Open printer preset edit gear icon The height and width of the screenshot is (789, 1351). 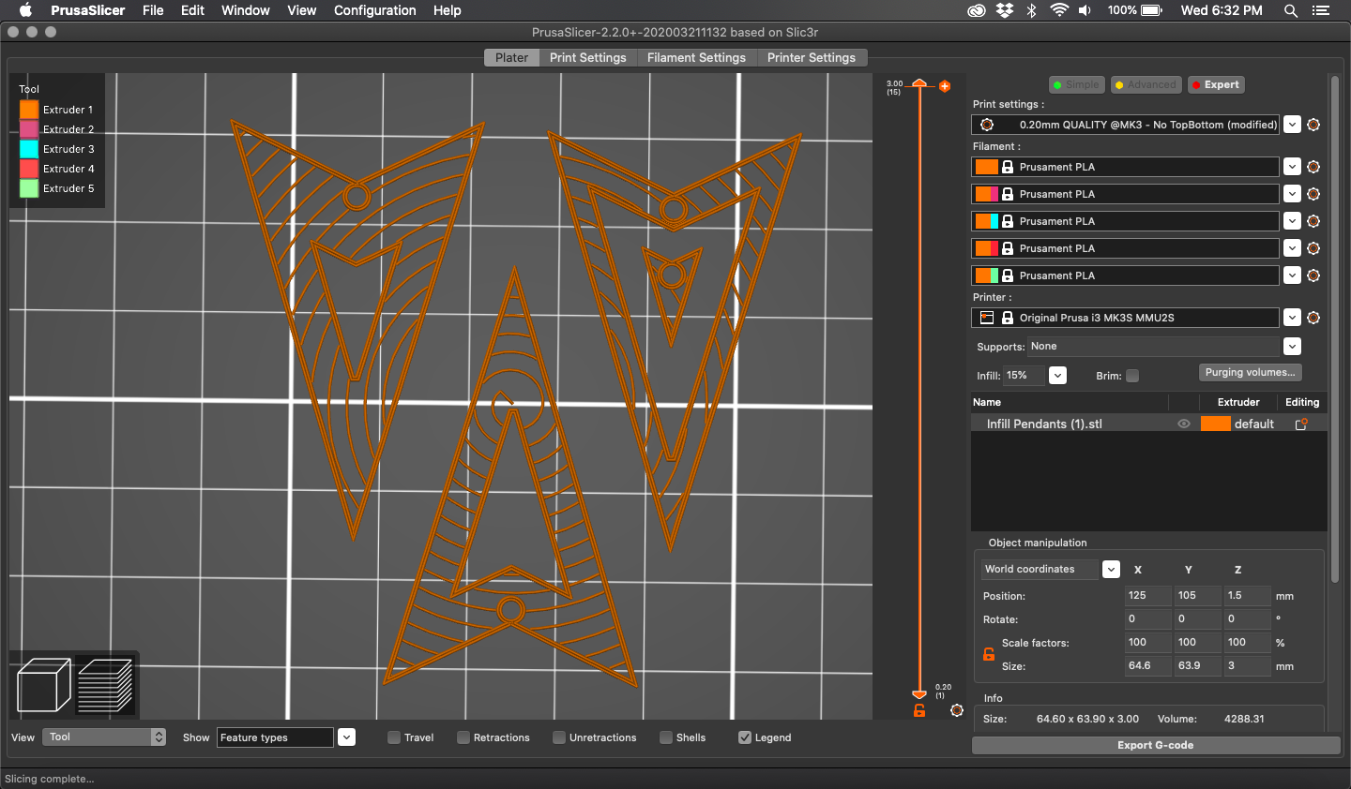point(1313,318)
